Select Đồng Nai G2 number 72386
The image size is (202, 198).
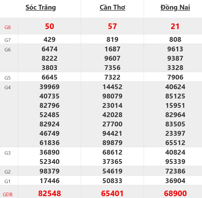click(175, 171)
